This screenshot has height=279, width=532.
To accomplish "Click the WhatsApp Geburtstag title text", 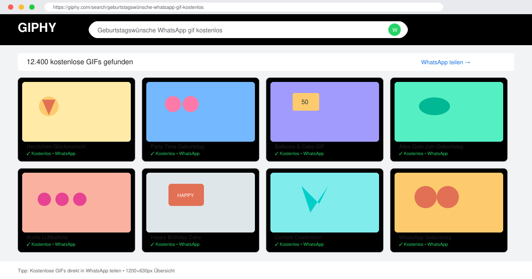I will click(x=425, y=237).
